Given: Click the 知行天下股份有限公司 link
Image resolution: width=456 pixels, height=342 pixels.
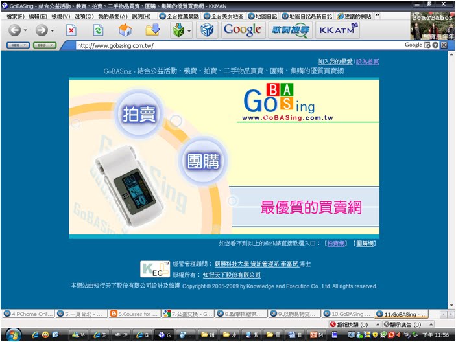Looking at the screenshot, I should (232, 275).
